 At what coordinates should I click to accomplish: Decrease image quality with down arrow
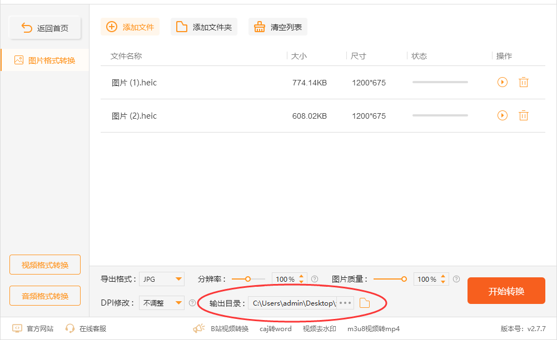443,282
